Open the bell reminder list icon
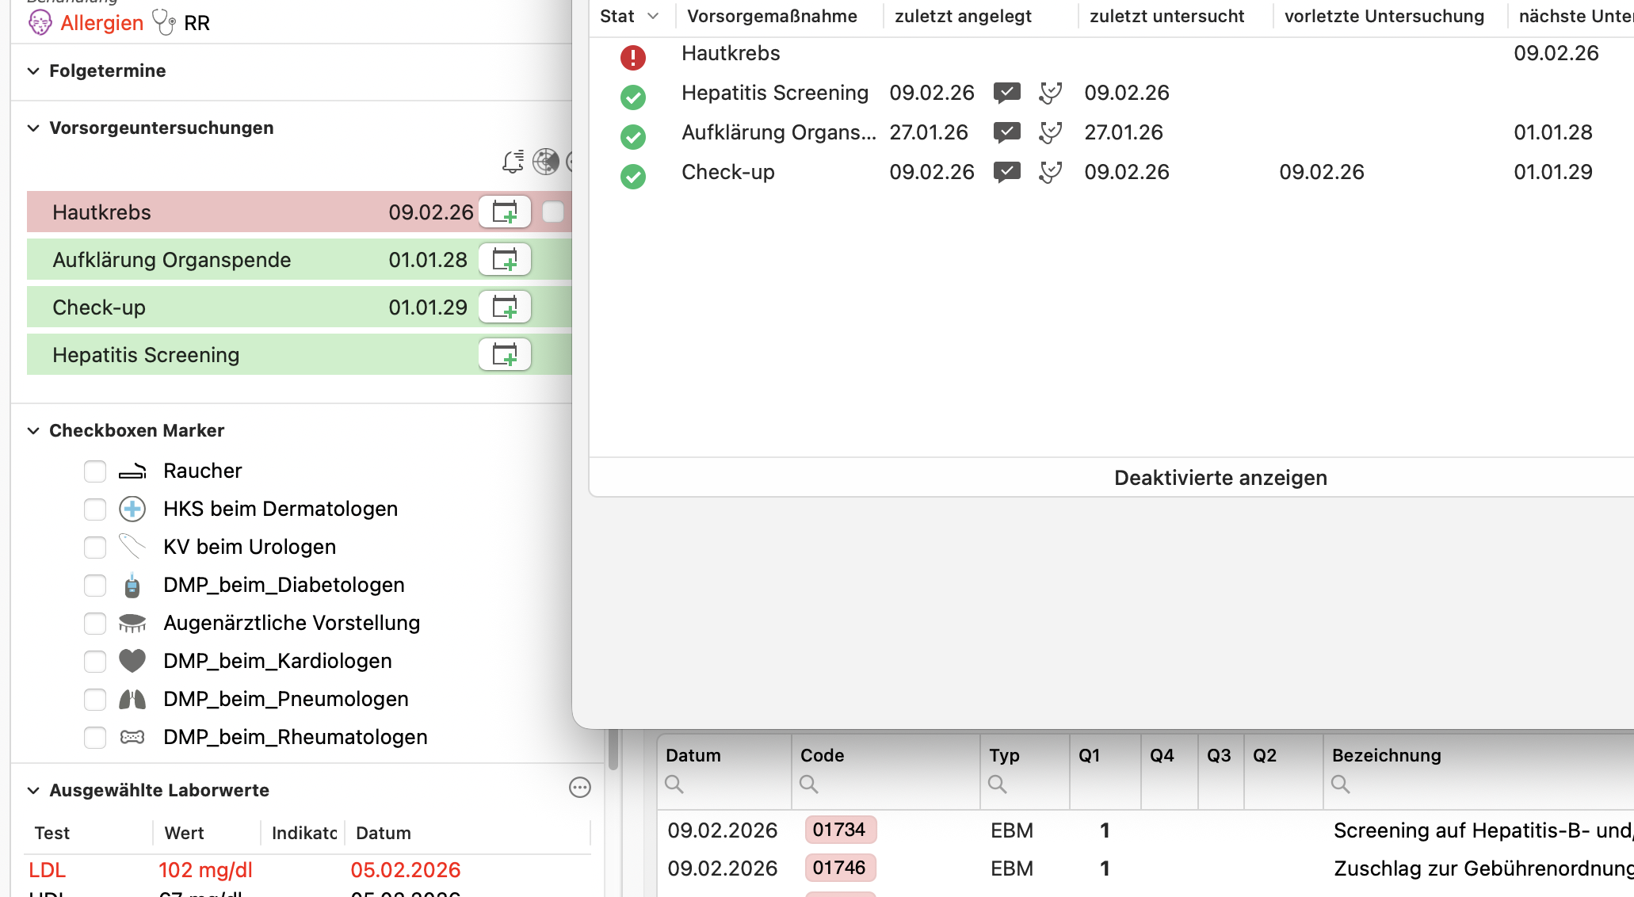This screenshot has height=897, width=1634. (x=513, y=162)
